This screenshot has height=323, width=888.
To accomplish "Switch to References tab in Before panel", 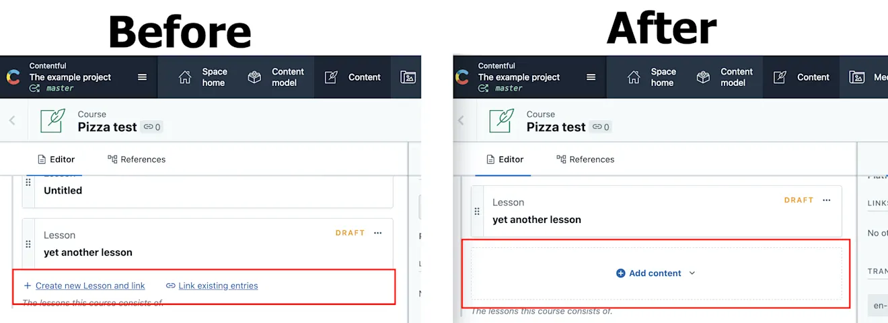I will (x=137, y=159).
